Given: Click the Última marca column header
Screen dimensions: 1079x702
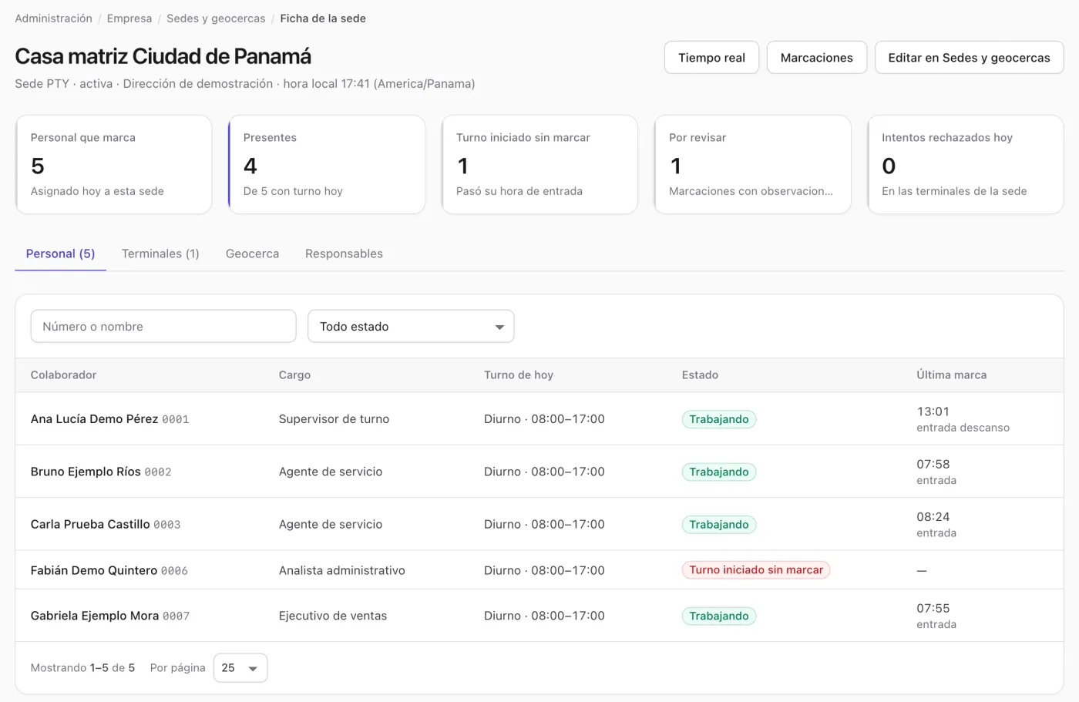Looking at the screenshot, I should pos(951,375).
